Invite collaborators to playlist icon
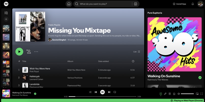The image size is (205, 102). (x=28, y=52)
